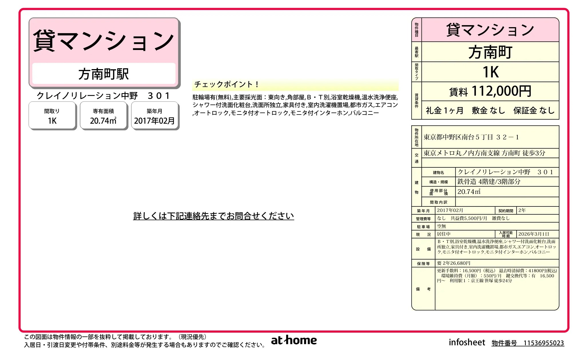Click the 方南町駅 station label

click(104, 74)
